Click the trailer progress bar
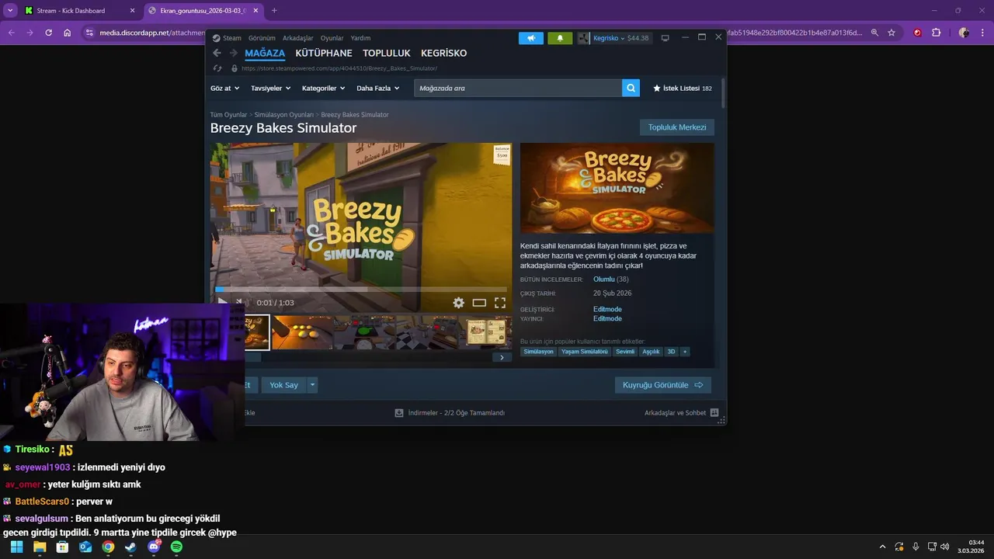This screenshot has width=994, height=559. (360, 290)
